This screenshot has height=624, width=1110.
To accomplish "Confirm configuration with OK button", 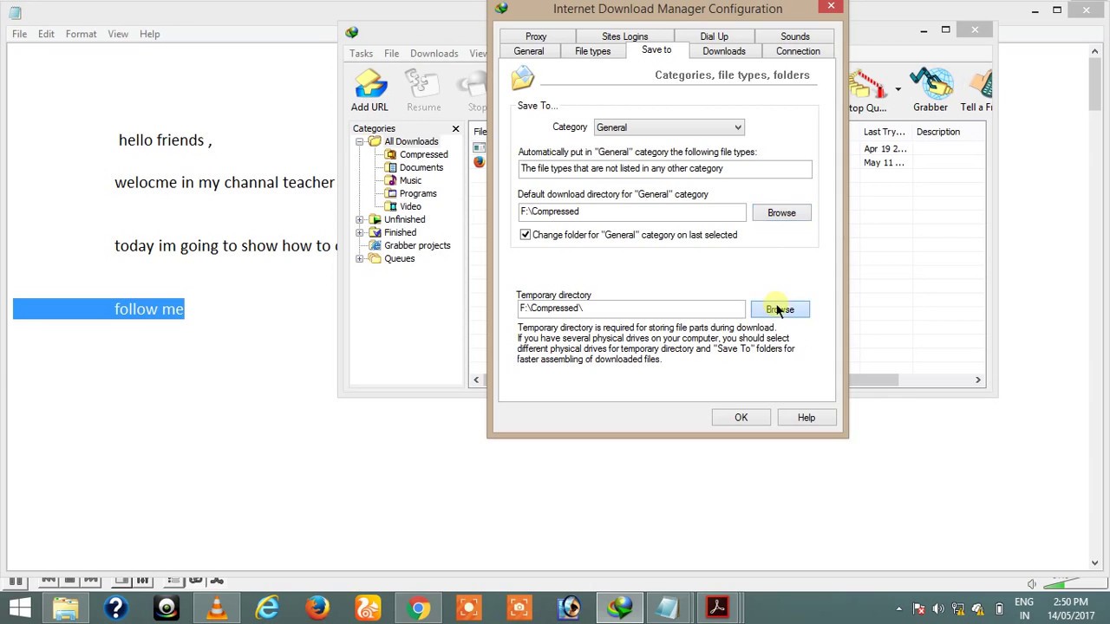I will [741, 418].
